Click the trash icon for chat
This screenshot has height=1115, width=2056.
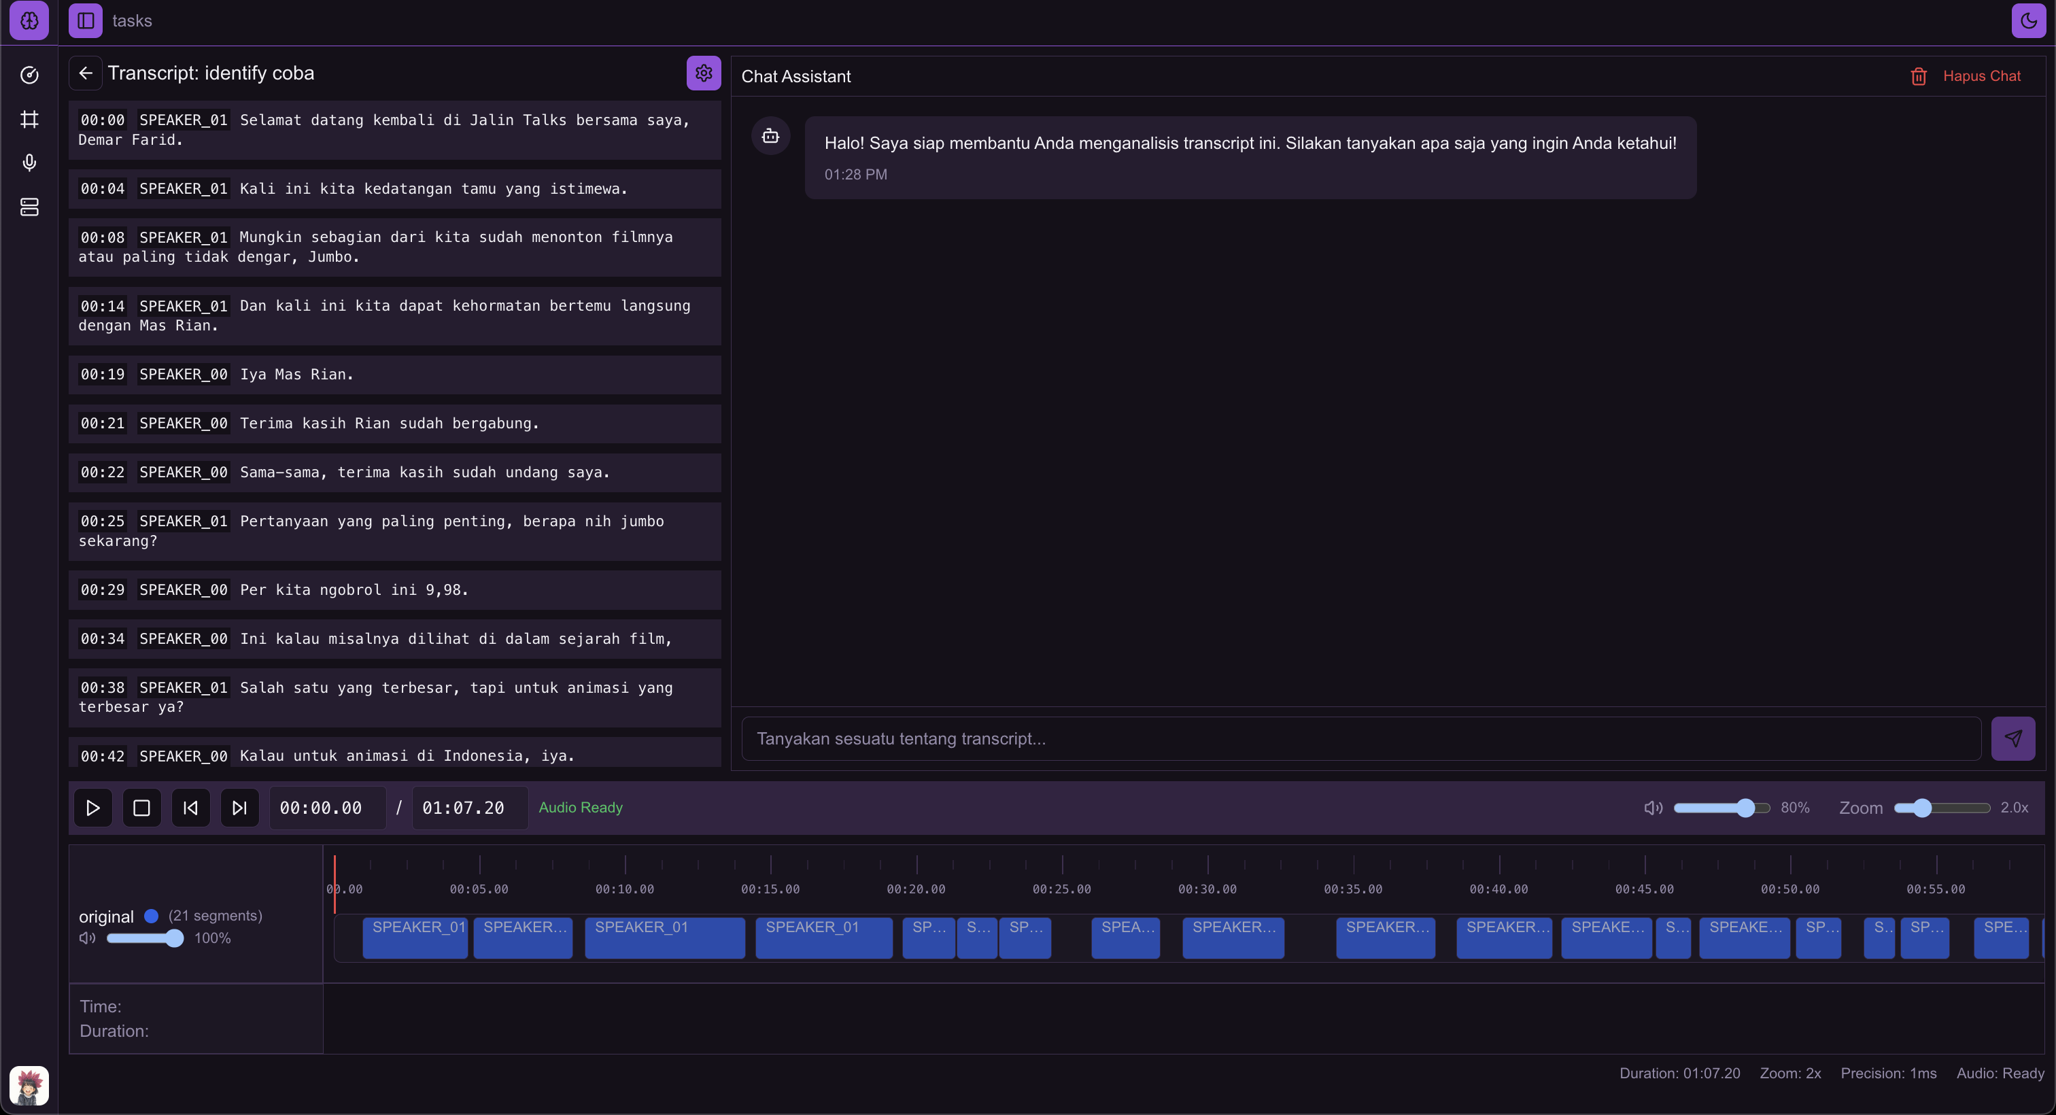tap(1919, 77)
